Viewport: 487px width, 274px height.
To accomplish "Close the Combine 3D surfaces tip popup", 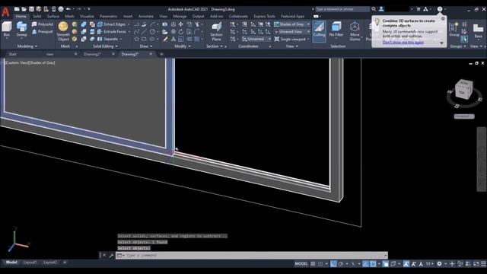I will [x=443, y=19].
